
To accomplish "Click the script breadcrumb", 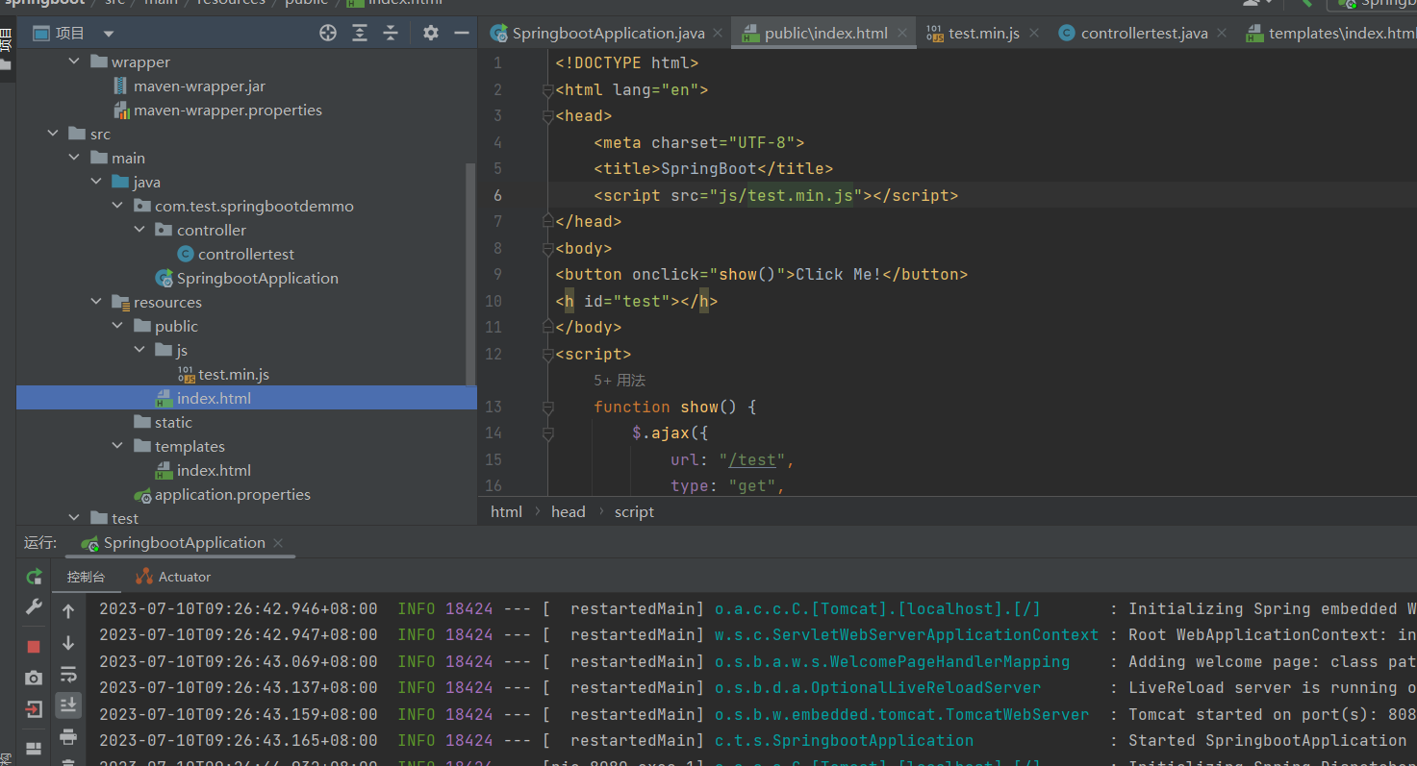I will tap(634, 511).
